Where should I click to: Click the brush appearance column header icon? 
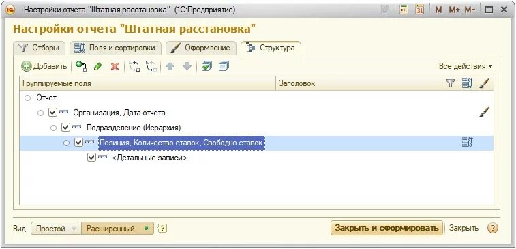(484, 83)
